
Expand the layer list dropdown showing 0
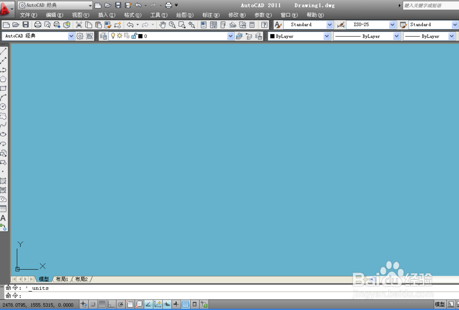coord(230,36)
